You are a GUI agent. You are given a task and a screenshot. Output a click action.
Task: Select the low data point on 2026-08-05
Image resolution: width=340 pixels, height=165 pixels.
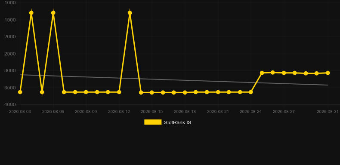click(x=42, y=92)
